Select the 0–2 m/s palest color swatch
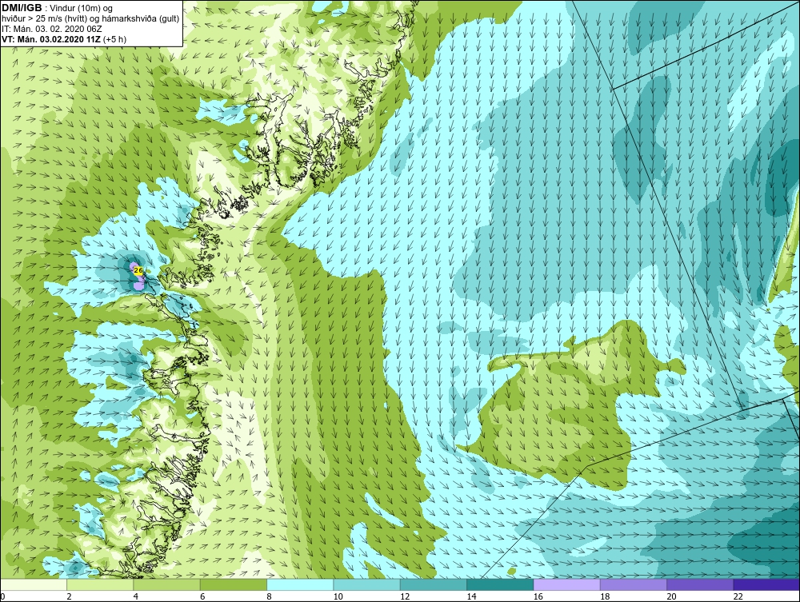The image size is (800, 602). (34, 584)
